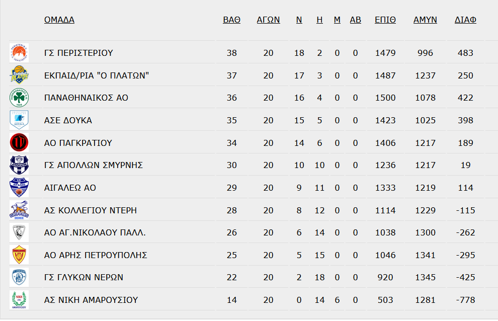The height and width of the screenshot is (321, 498).
Task: Click the ΑΟ ΠΑΓΚΡΑΤΙΟΥ red-black logo
Action: 19,142
